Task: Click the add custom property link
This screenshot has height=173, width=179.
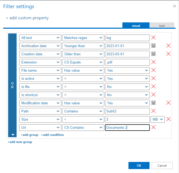Action: [27, 18]
